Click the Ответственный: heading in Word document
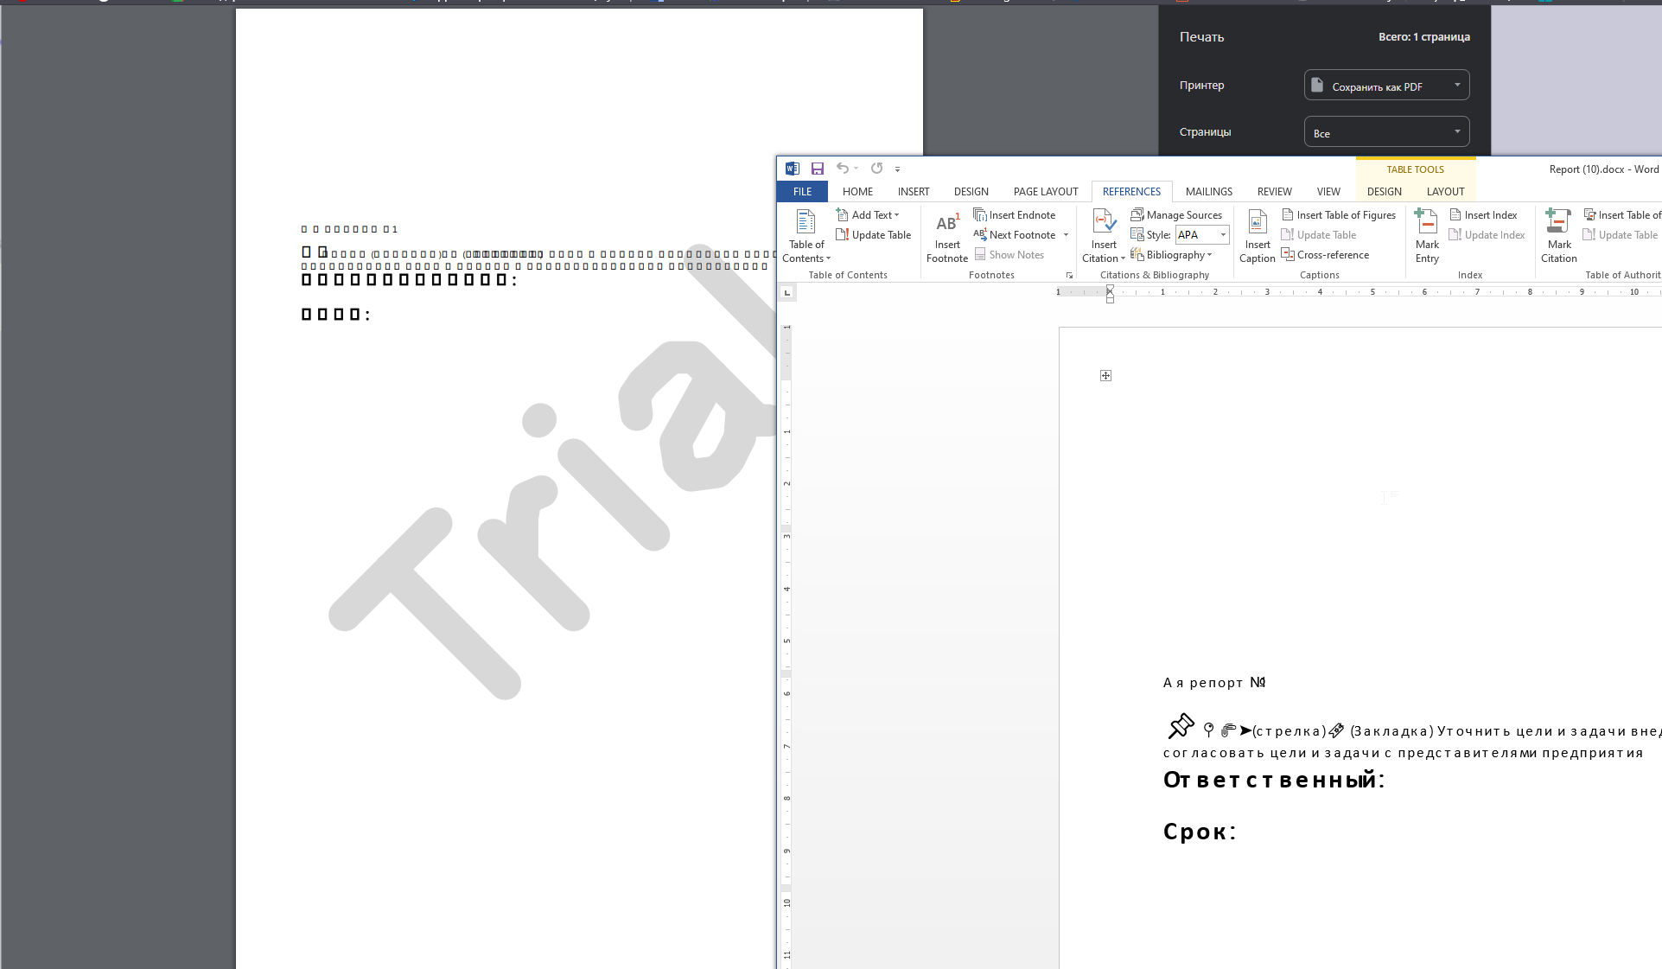Viewport: 1662px width, 969px height. click(x=1274, y=780)
